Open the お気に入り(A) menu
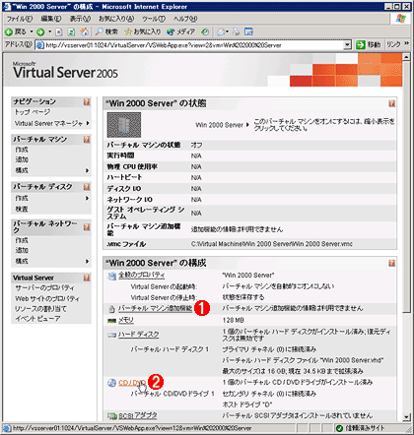Image resolution: width=414 pixels, height=435 pixels. click(x=116, y=19)
